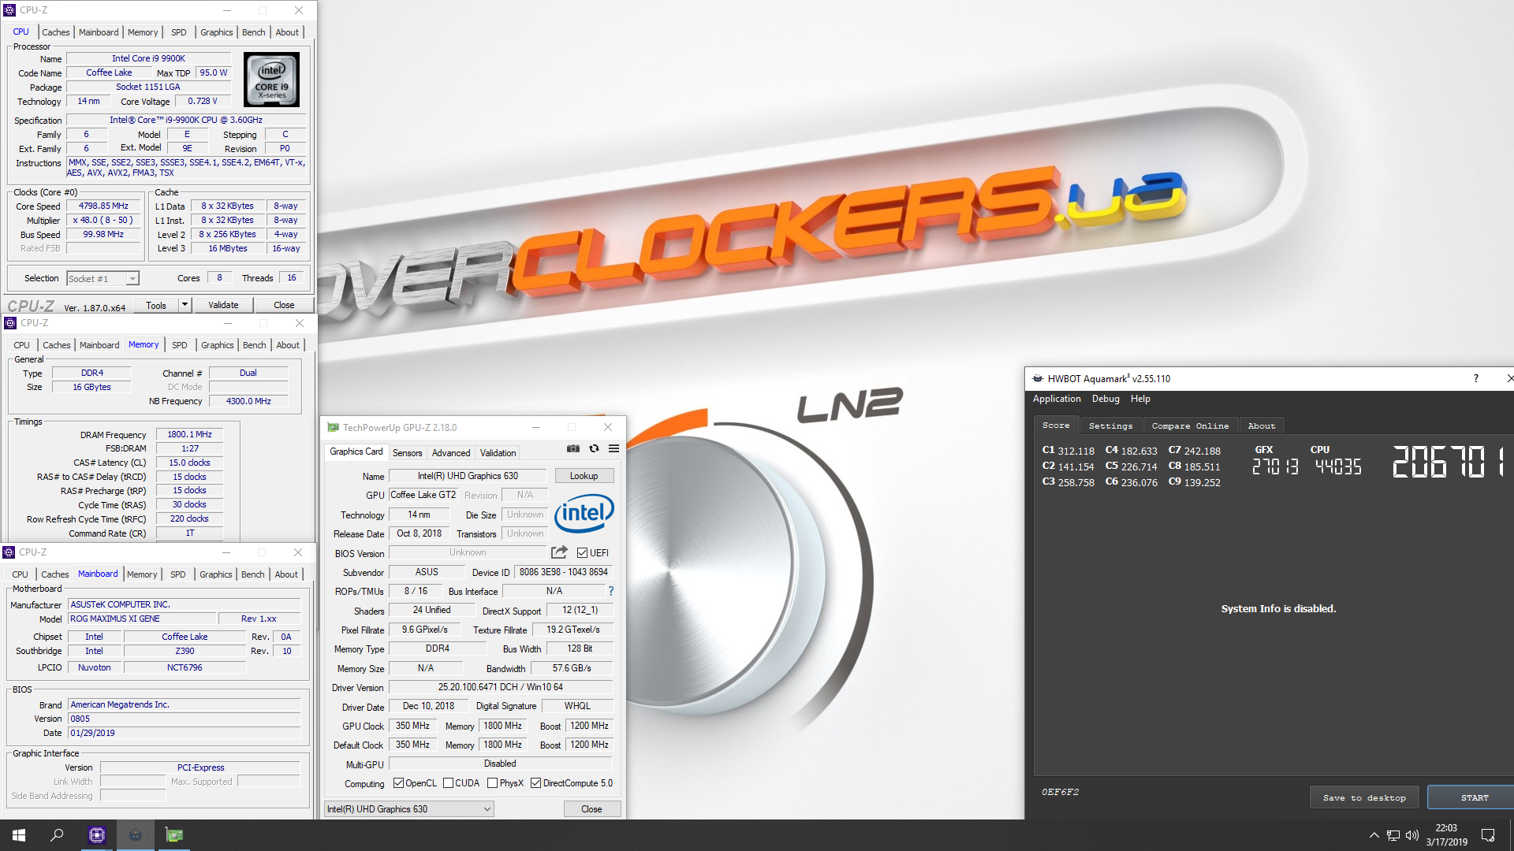This screenshot has width=1514, height=851.
Task: Open the Help menu in HWBOT Aquamark
Action: pos(1140,399)
